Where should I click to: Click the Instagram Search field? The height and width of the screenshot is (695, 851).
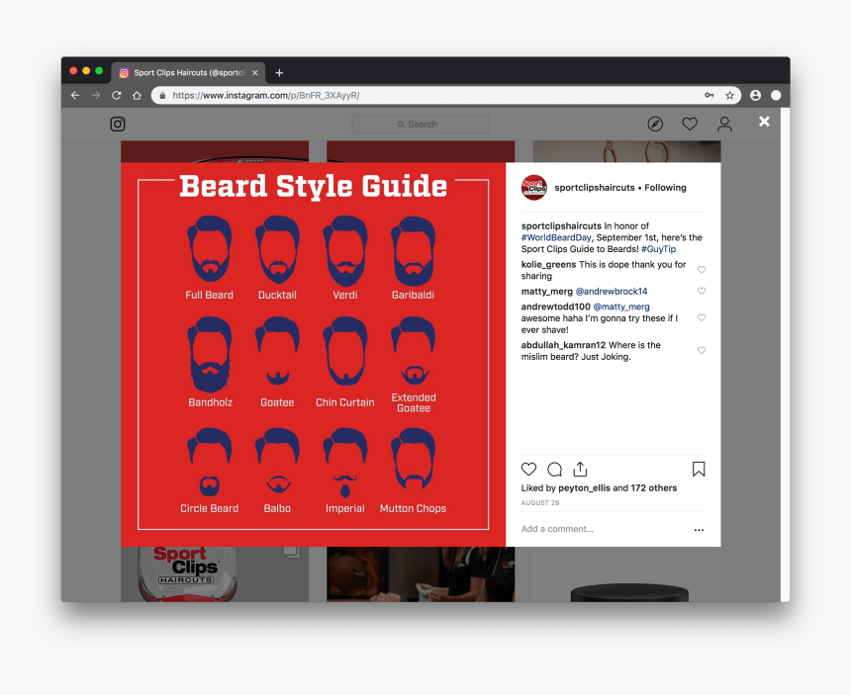(421, 125)
